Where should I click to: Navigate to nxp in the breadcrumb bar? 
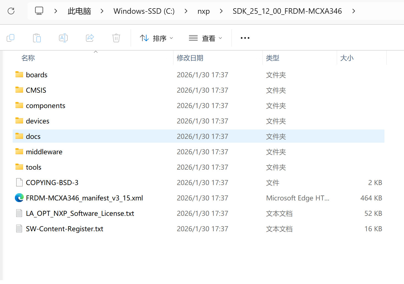click(204, 11)
